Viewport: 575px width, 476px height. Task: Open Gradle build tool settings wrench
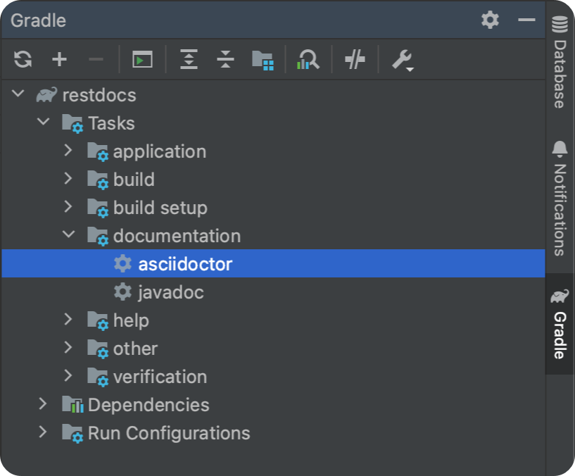403,60
